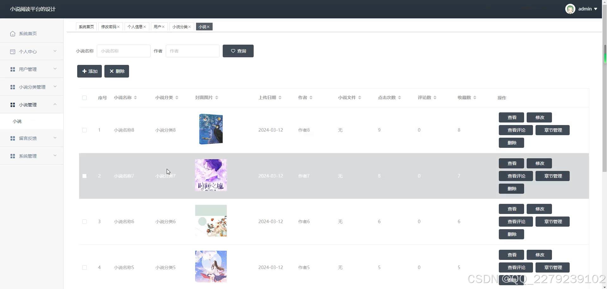Click the heart icon on the 查询 button
The width and height of the screenshot is (607, 289).
pyautogui.click(x=233, y=51)
